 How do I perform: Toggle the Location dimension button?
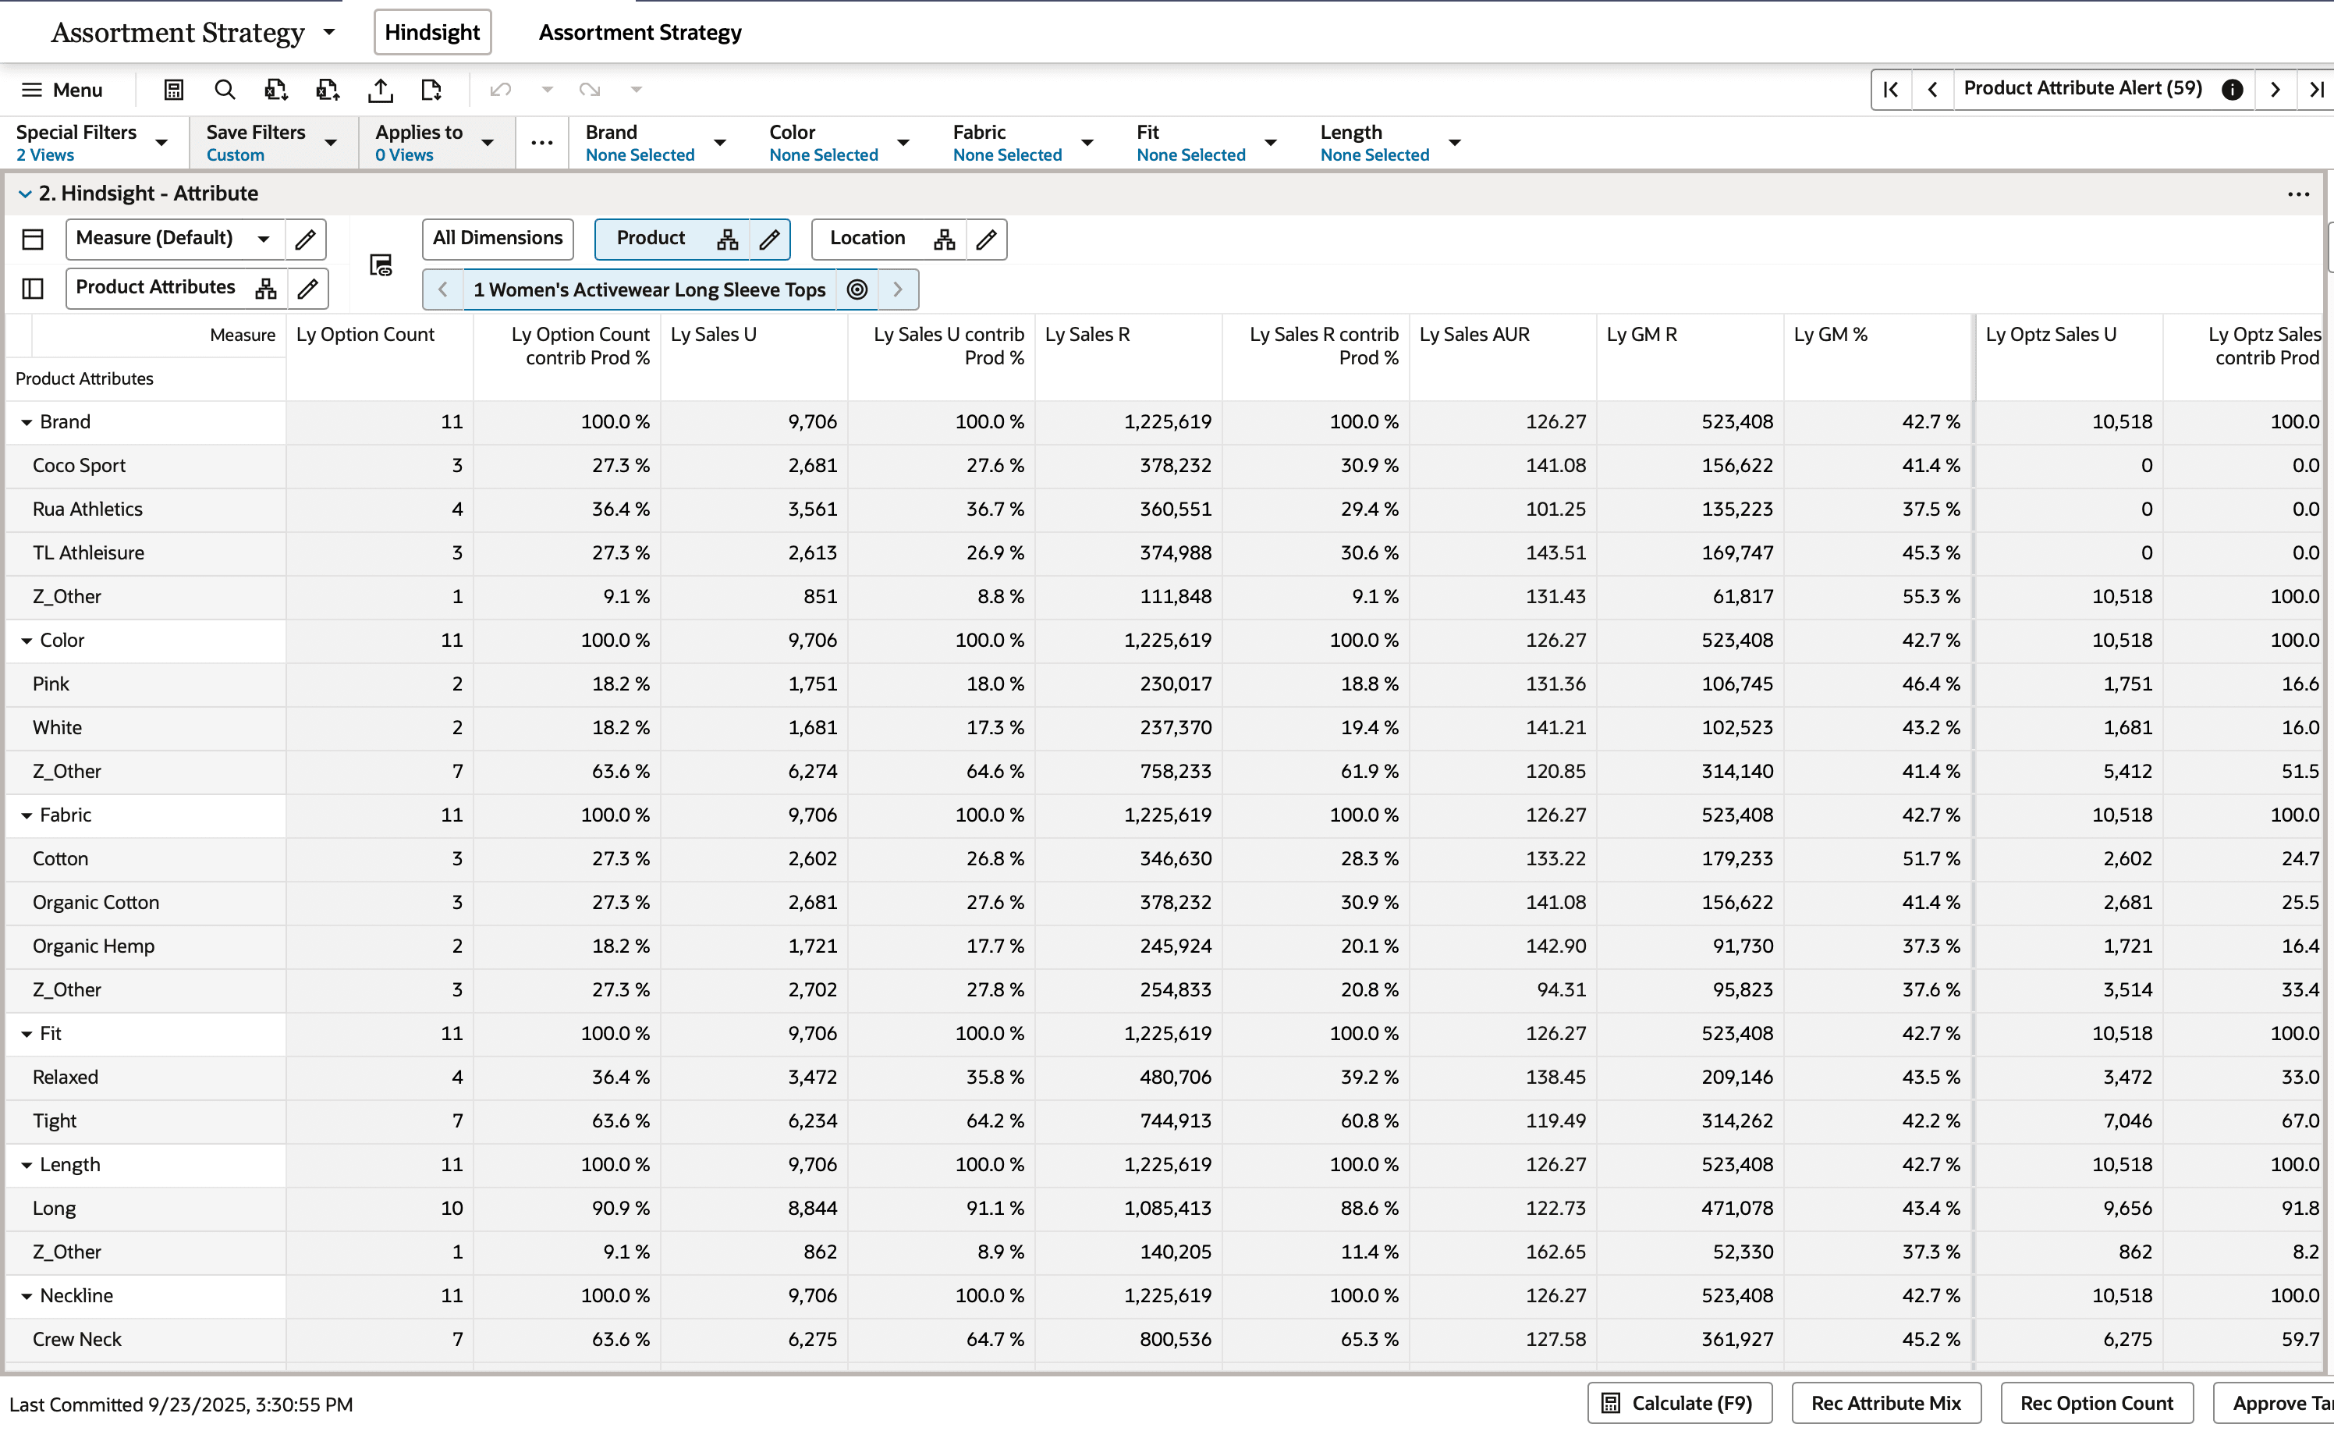pos(867,239)
